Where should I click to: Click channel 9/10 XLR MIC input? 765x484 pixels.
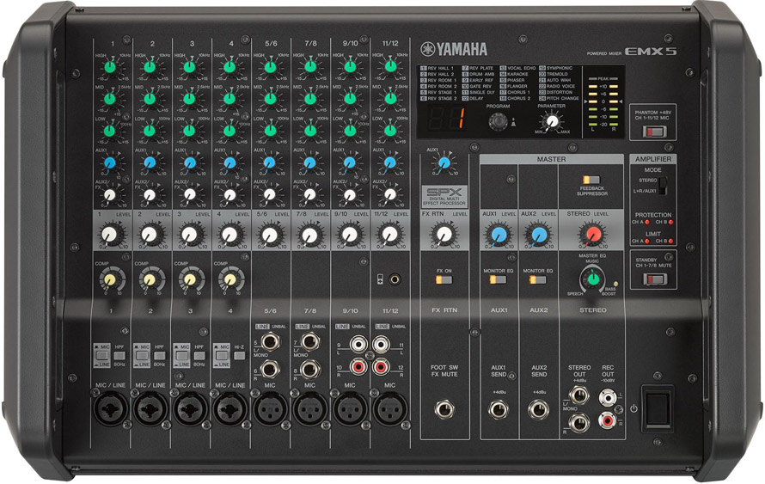350,408
